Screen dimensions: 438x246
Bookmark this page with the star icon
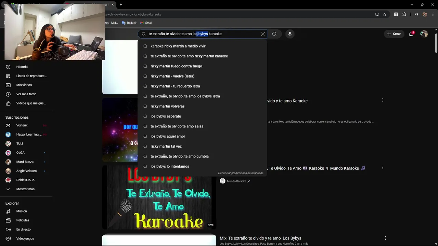pos(385,14)
